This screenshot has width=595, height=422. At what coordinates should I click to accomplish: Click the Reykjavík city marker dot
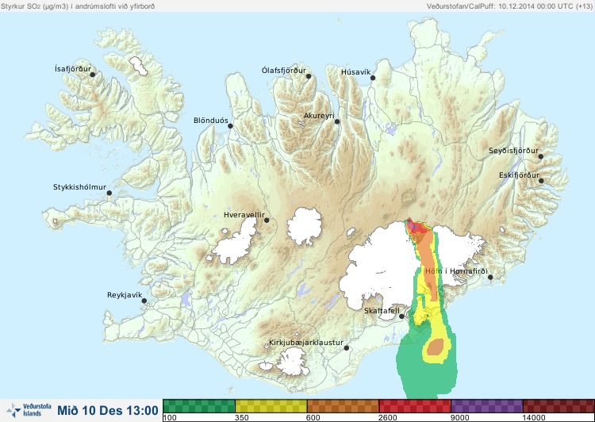[x=144, y=301]
